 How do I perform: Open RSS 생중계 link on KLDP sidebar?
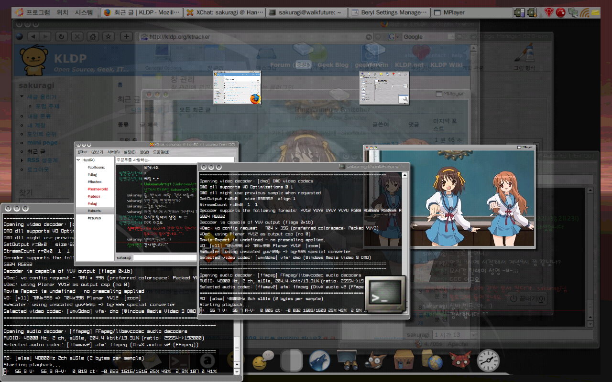pyautogui.click(x=42, y=160)
